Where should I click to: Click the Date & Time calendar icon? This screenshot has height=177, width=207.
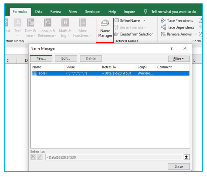pos(31,23)
